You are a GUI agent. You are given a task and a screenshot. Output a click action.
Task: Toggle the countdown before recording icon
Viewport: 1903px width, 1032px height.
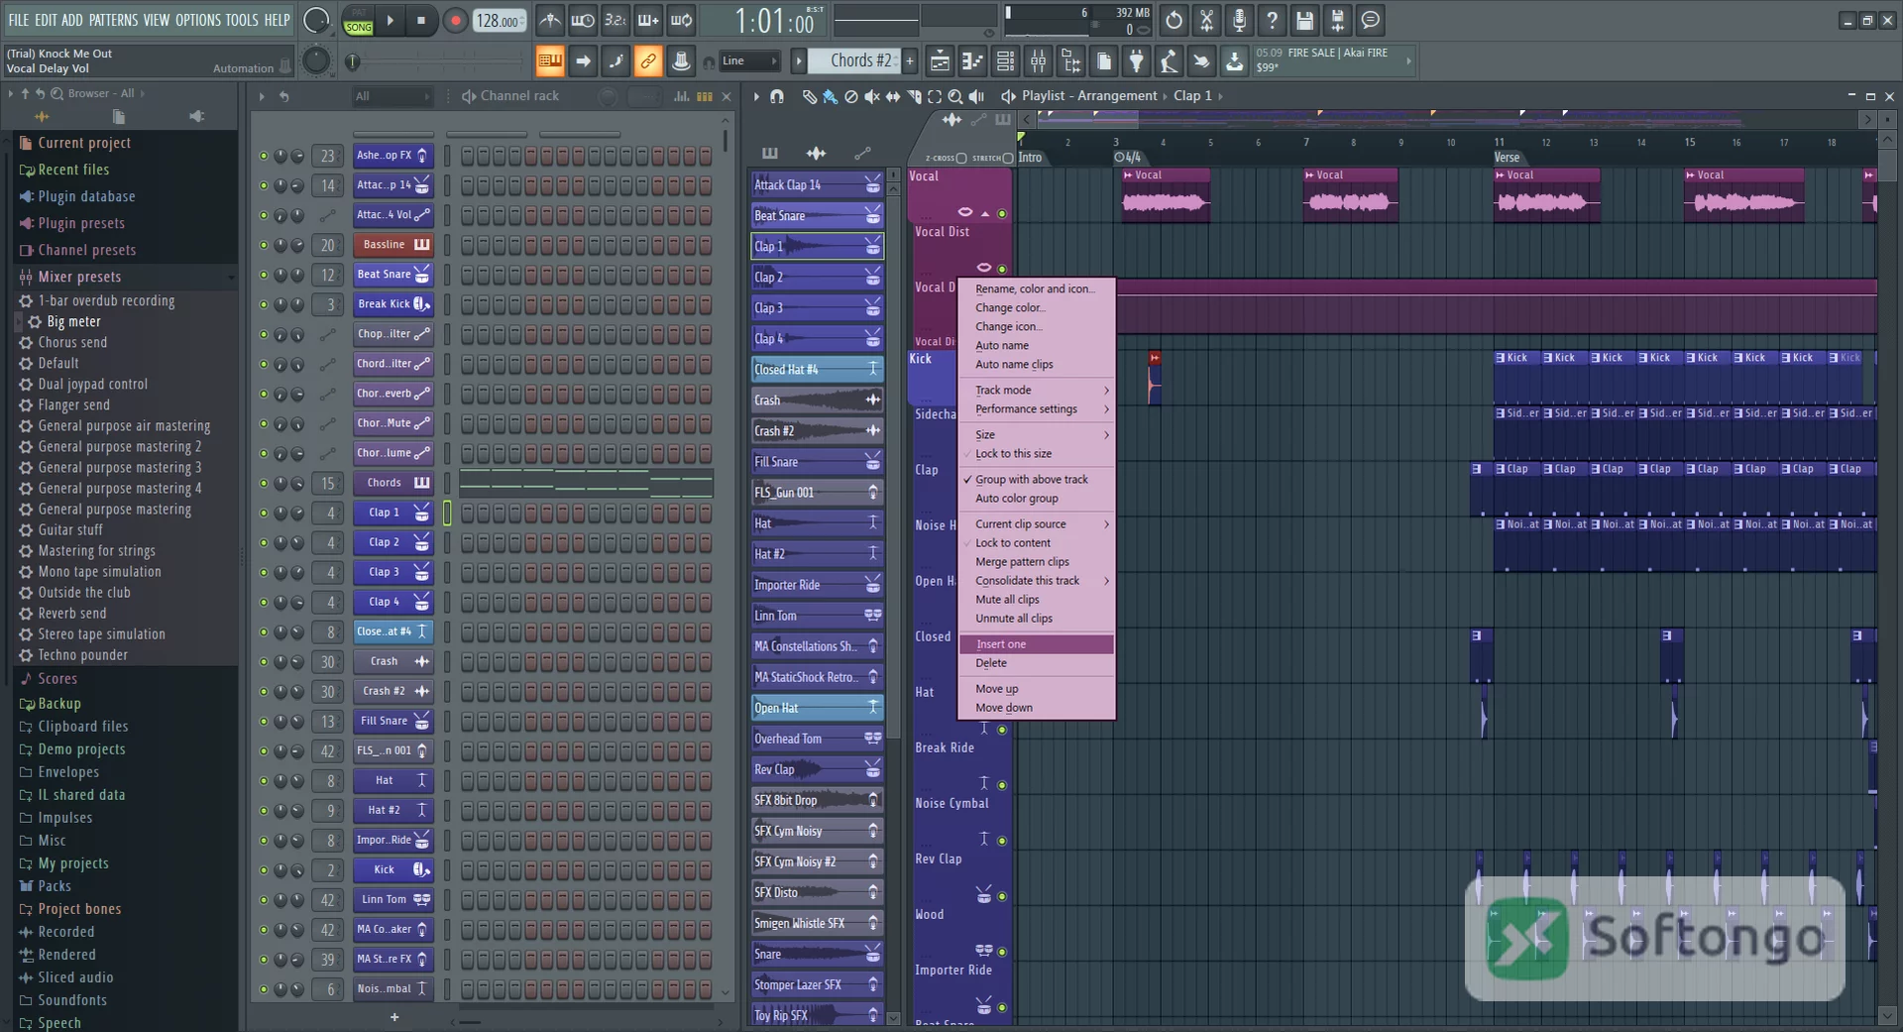(x=616, y=20)
